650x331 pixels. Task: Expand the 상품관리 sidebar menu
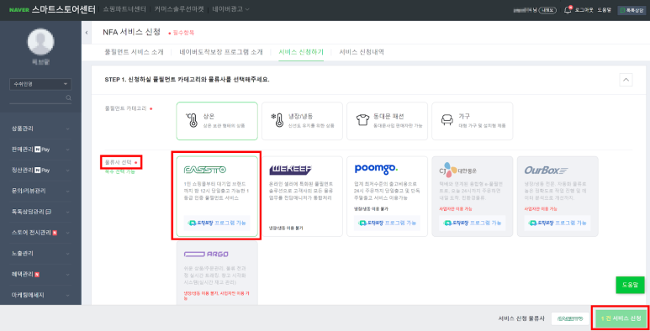pos(40,129)
